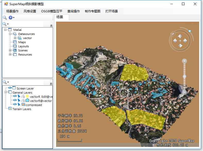The image size is (203, 151).
Task: Click the Datasources database icon
Action: [15, 34]
